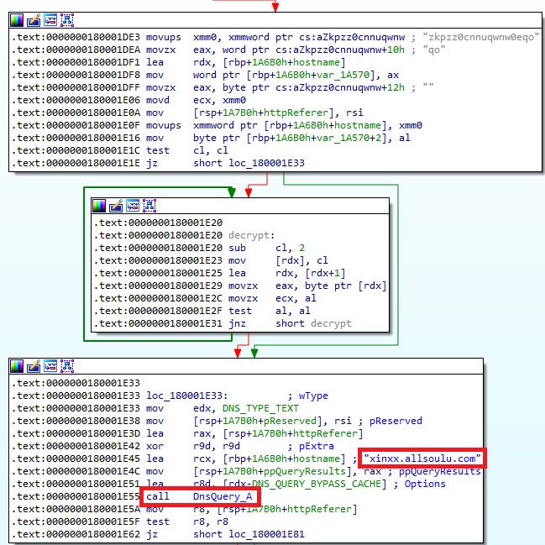Click the group-nodes icon on the decrypt node

tap(149, 206)
